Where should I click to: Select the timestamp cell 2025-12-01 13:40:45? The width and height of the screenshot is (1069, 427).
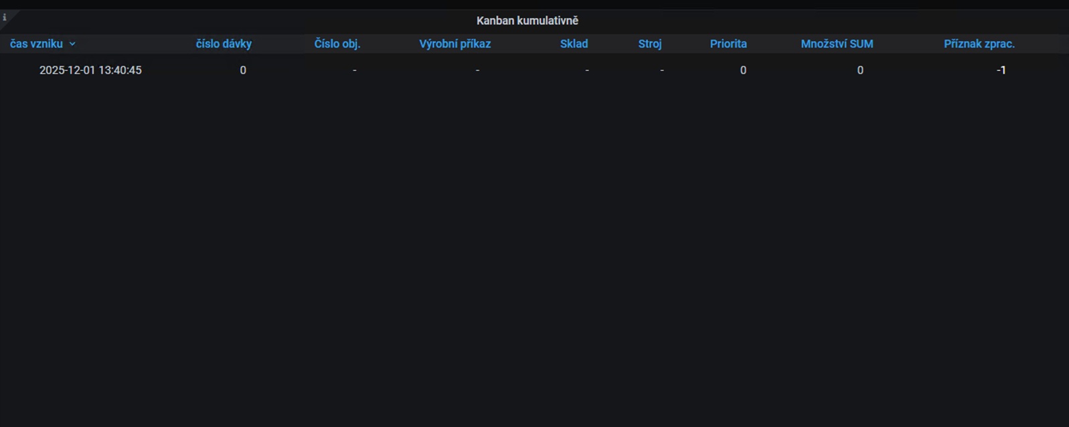point(90,70)
